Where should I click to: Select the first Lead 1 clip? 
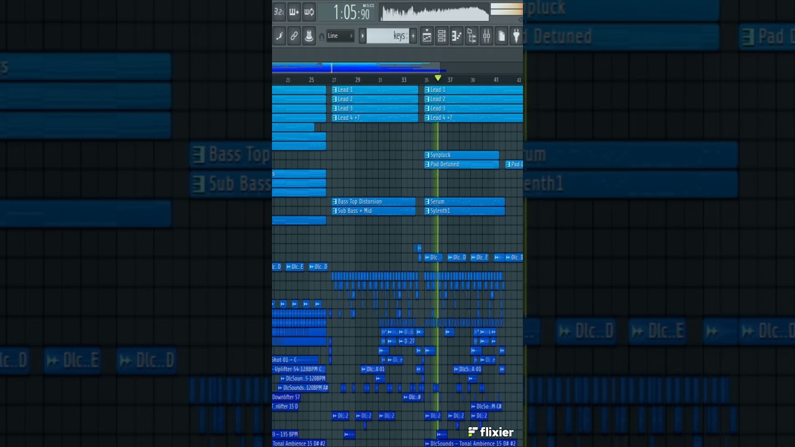tap(375, 89)
